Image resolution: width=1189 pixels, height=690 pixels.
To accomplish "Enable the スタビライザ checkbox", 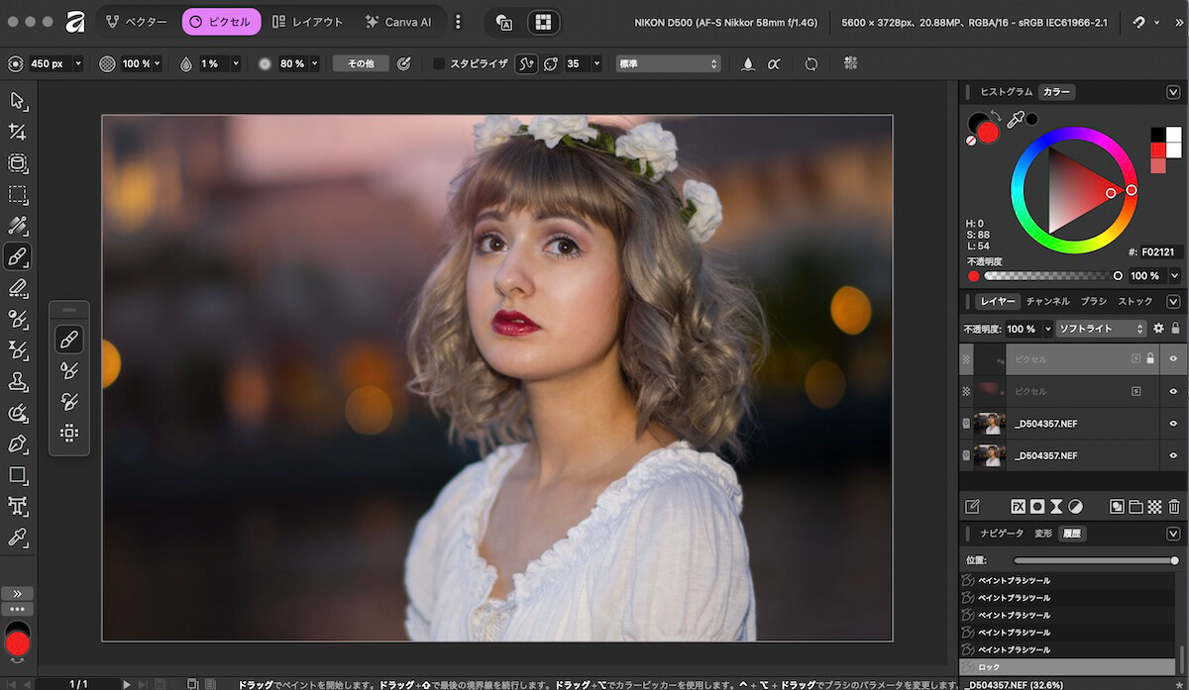I will click(439, 63).
